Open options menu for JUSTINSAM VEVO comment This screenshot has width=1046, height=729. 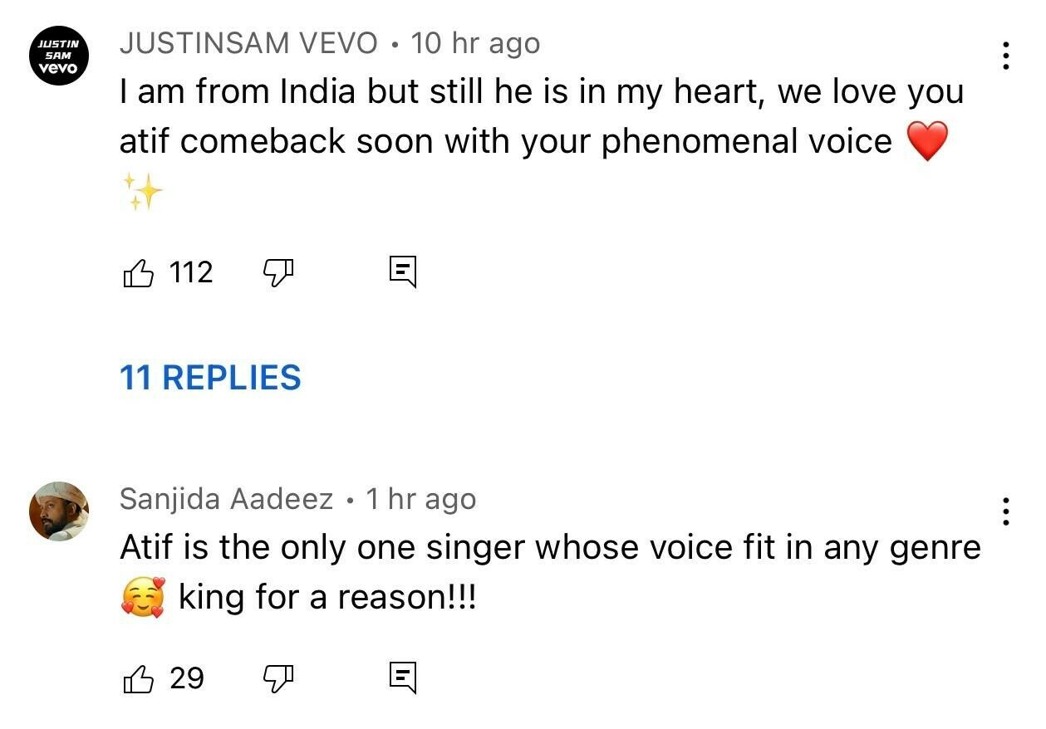point(1006,56)
